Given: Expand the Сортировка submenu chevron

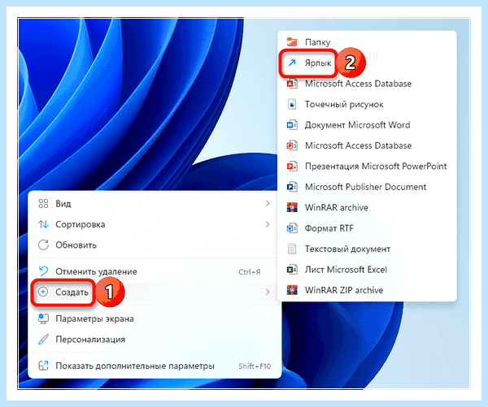Looking at the screenshot, I should 268,224.
